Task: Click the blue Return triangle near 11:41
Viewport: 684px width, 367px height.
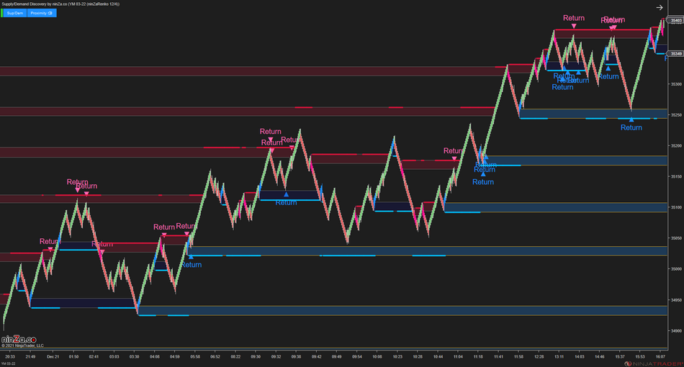Action: 483,173
